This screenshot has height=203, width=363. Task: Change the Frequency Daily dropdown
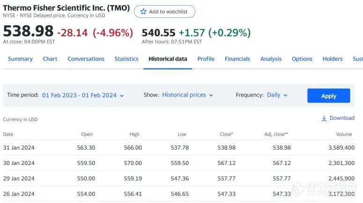[x=277, y=95]
